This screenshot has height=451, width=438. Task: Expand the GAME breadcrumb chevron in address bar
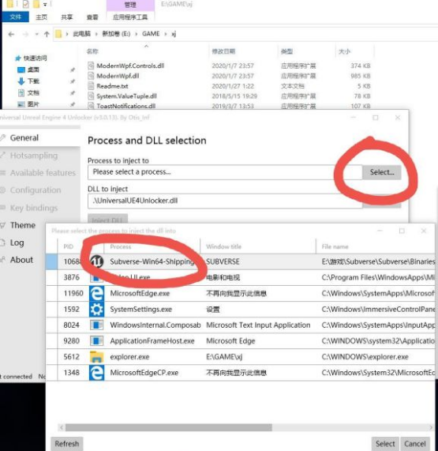165,34
